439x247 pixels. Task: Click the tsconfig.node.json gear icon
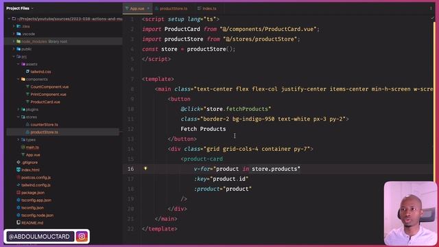(19, 215)
